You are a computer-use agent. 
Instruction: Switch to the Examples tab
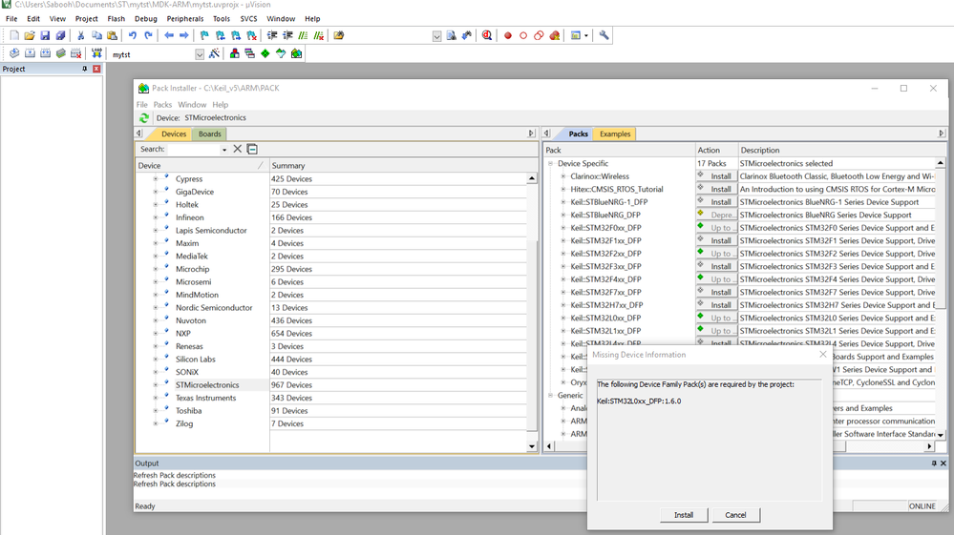pyautogui.click(x=615, y=134)
